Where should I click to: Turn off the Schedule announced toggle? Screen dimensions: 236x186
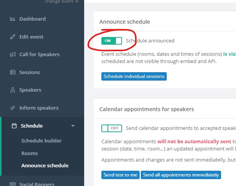[x=112, y=41]
